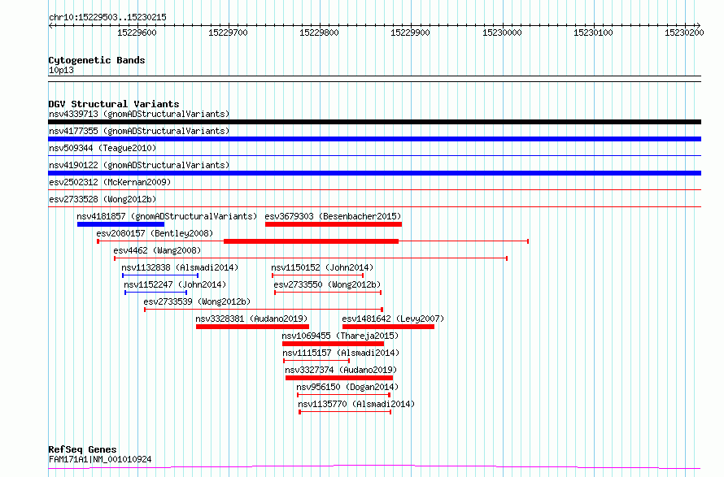
Task: Click the nsv1152247 blue interval line
Action: pyautogui.click(x=155, y=293)
